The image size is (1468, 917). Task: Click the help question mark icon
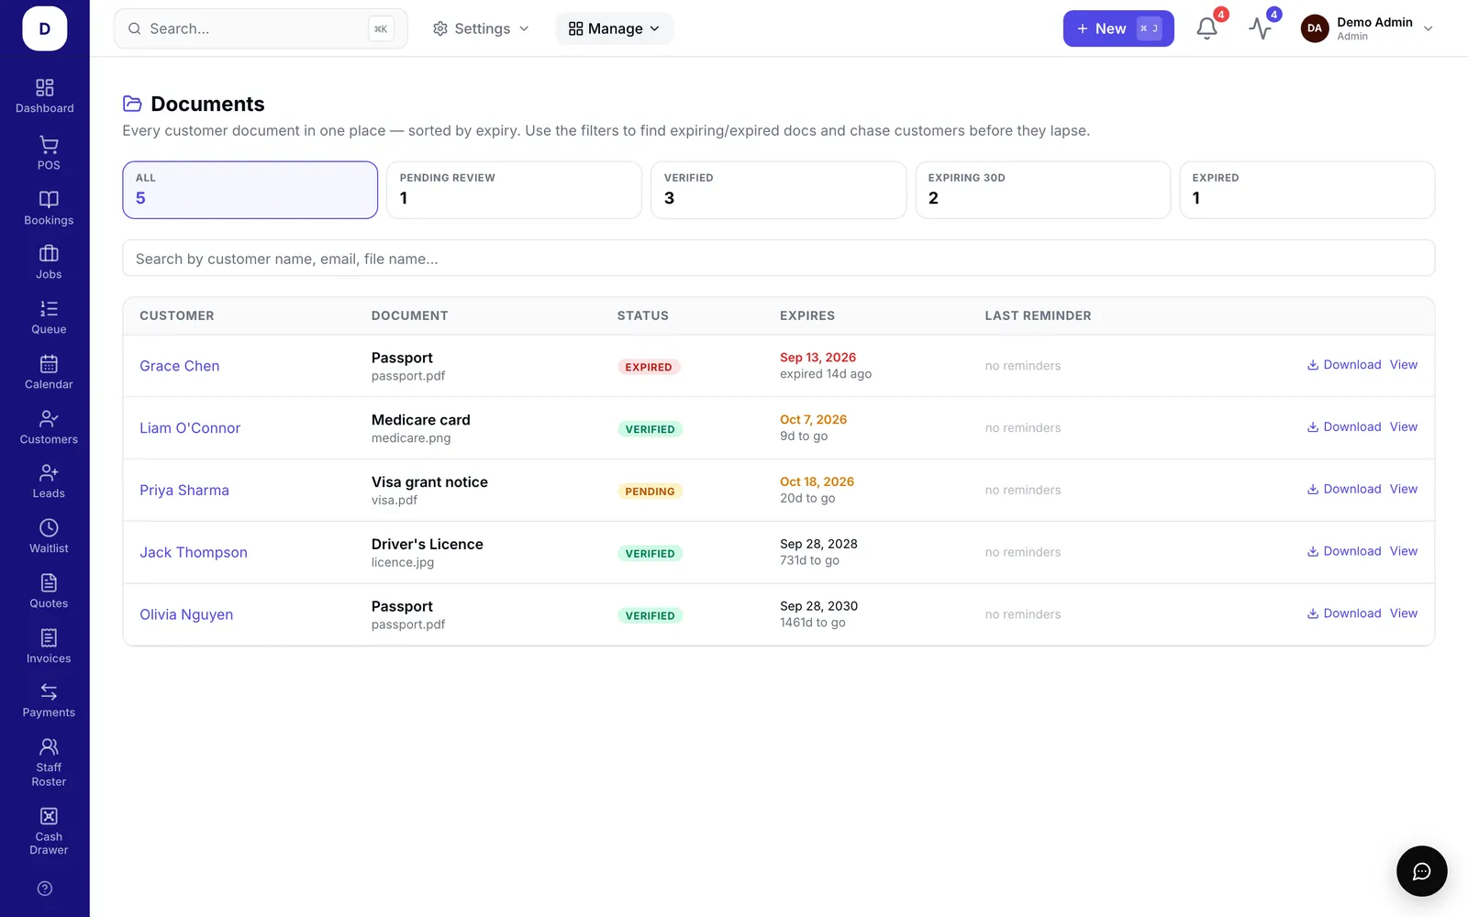(x=45, y=889)
